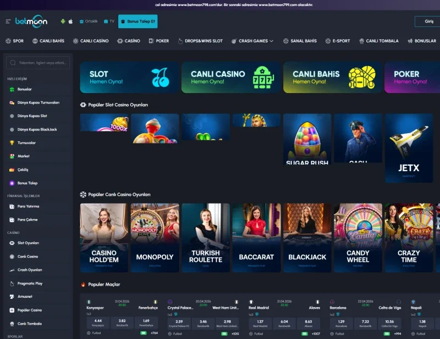Click the Canlı Casino sidebar icon
Viewport: 440px width, 339px height.
click(12, 256)
